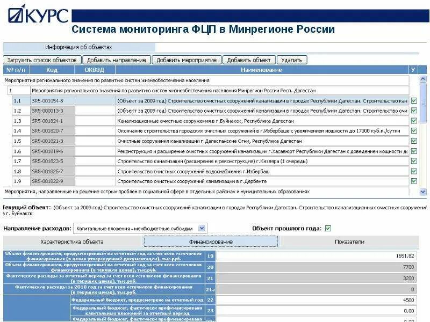Select code SR5-001823-5
Screen dimensions: 430x322
tap(52, 162)
